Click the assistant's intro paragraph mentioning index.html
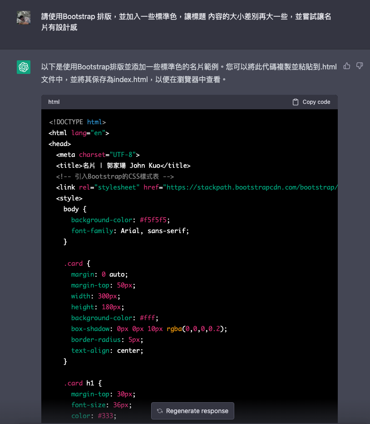The height and width of the screenshot is (424, 370). click(188, 73)
